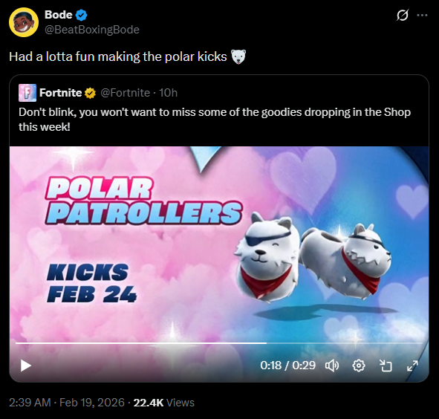Click the Feb 19, 2026 timestamp
This screenshot has height=419, width=439.
92,403
